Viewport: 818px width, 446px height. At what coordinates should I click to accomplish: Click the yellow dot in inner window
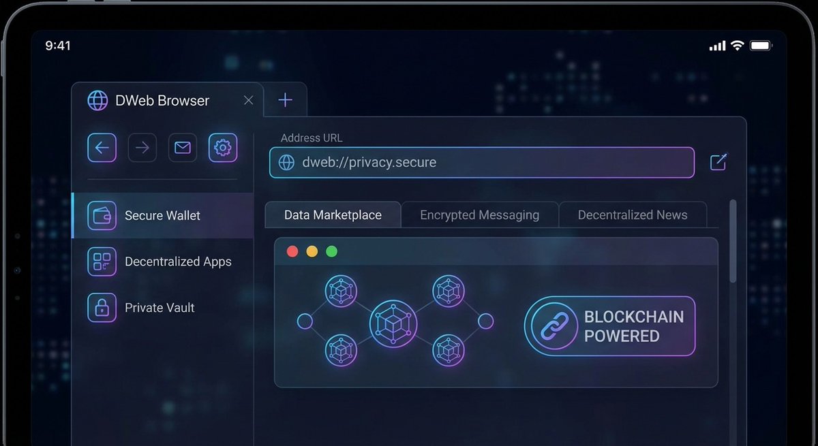tap(312, 252)
